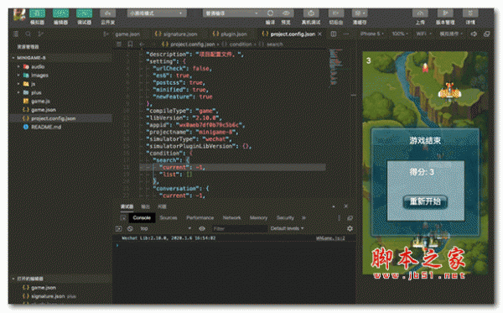The height and width of the screenshot is (313, 503).
Task: Click the clear console icon
Action: coord(130,228)
